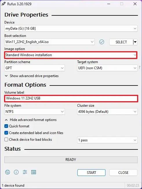Click the SELECT button's dropdown arrow
Viewport: 142px width, 189px height.
(x=135, y=42)
